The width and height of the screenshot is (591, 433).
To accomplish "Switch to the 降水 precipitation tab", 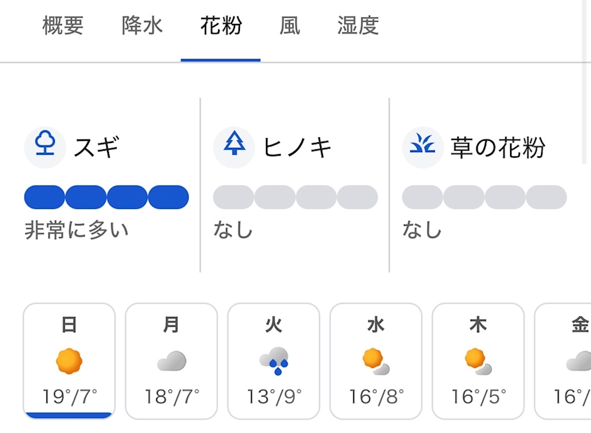I will [x=142, y=26].
